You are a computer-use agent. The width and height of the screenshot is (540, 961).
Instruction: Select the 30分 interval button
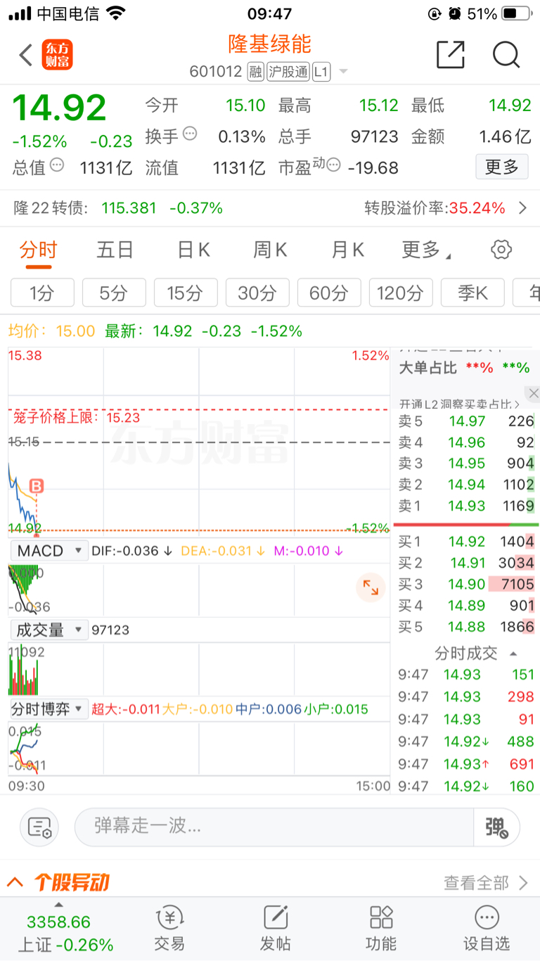pos(257,293)
